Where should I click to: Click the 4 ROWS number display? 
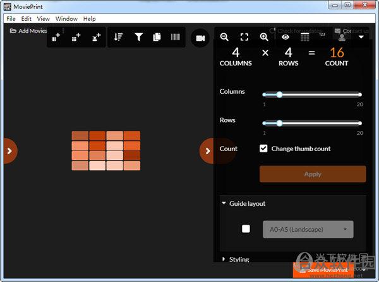pyautogui.click(x=289, y=53)
